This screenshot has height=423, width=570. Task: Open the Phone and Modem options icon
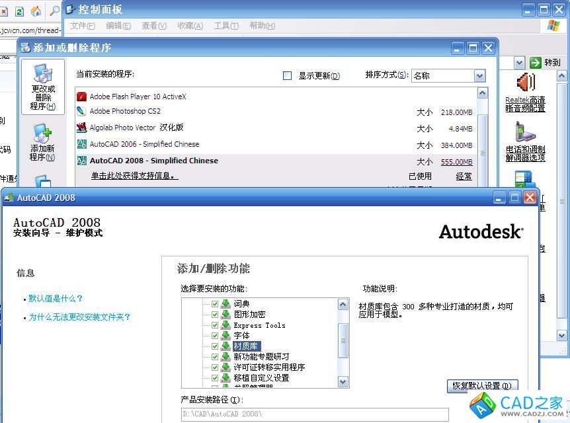[x=525, y=132]
